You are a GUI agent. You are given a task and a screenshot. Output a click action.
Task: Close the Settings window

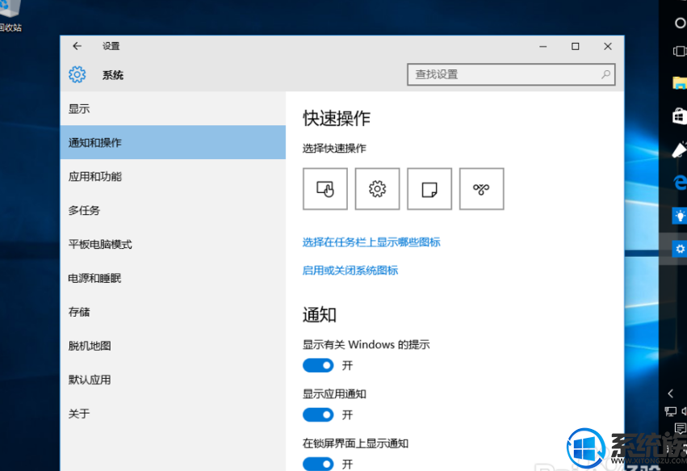[x=608, y=46]
